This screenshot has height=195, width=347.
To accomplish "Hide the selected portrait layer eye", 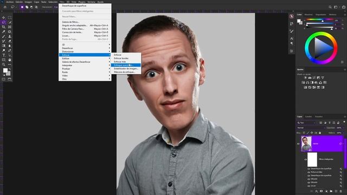I will (298, 144).
